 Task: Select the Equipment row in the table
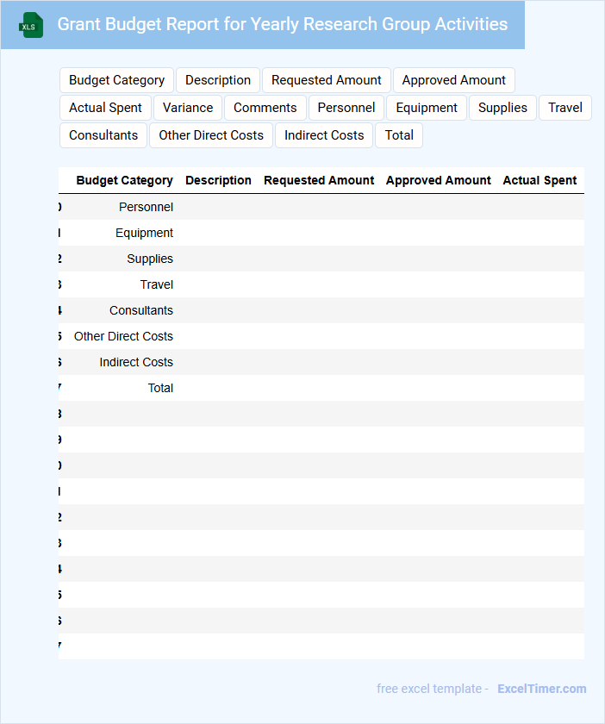pyautogui.click(x=144, y=233)
